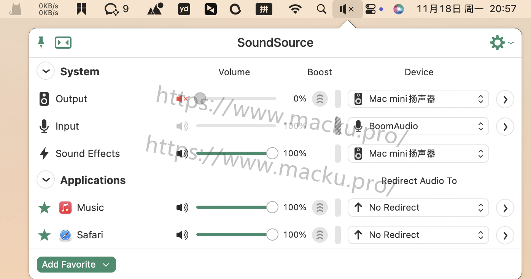Click the Safari app icon
This screenshot has height=279, width=531.
tap(65, 235)
